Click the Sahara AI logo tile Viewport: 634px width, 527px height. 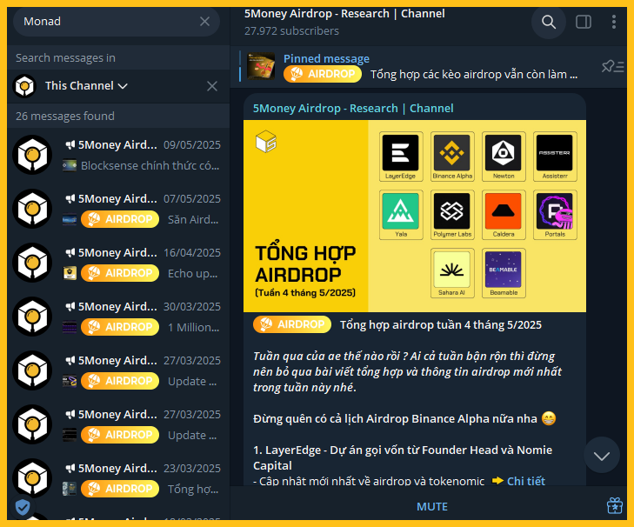[x=452, y=273]
